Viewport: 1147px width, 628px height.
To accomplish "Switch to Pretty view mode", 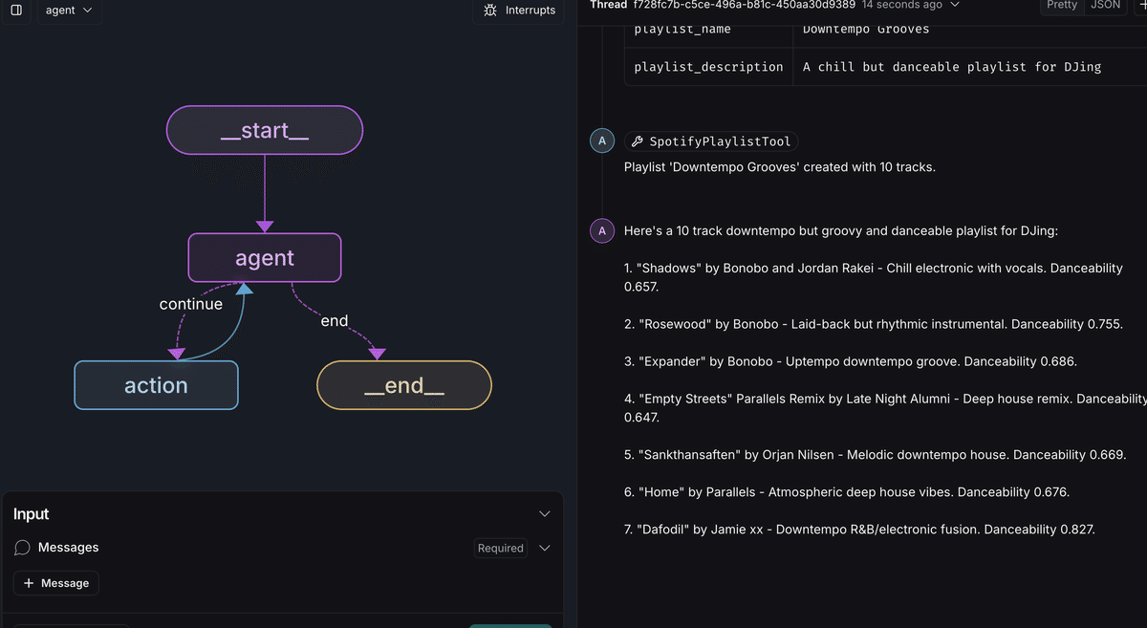I will [1062, 5].
